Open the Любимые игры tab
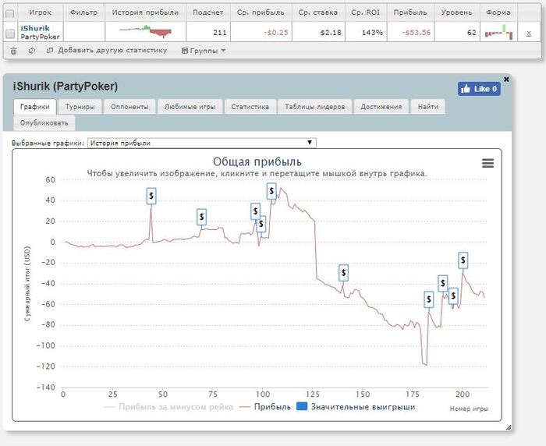546x446 pixels. pyautogui.click(x=190, y=107)
